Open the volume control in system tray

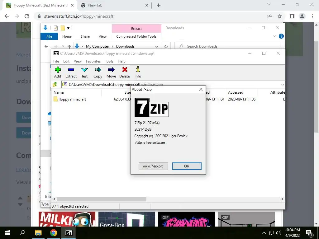coord(279,233)
